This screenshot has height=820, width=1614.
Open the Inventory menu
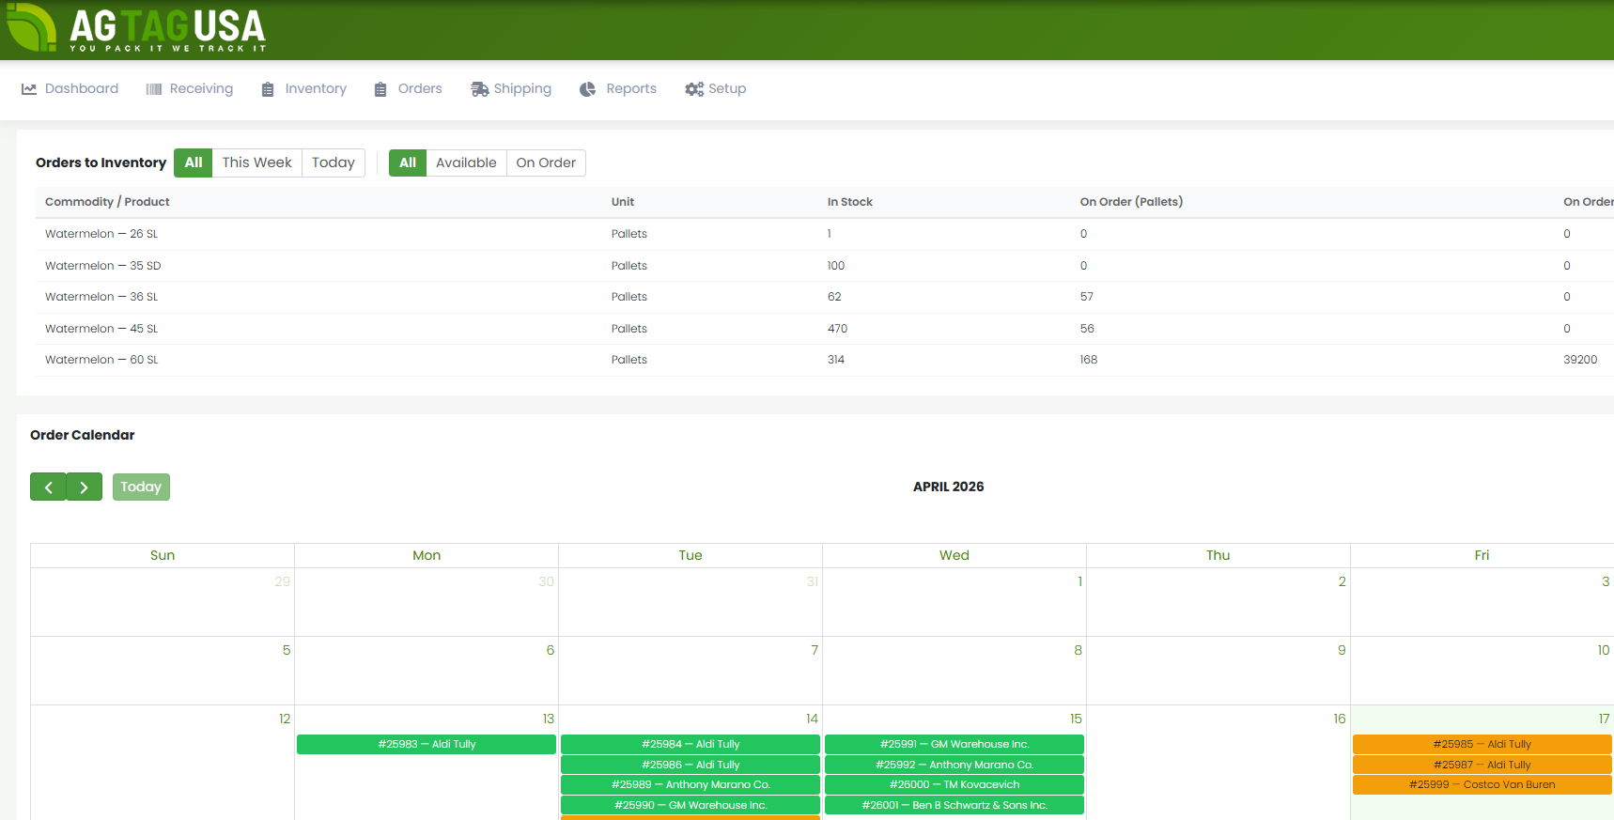pos(304,89)
